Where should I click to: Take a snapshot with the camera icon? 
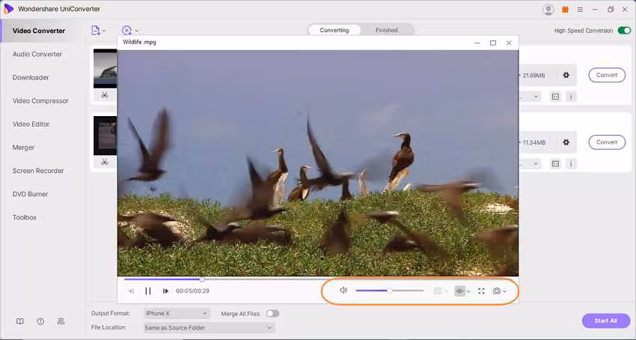click(497, 291)
